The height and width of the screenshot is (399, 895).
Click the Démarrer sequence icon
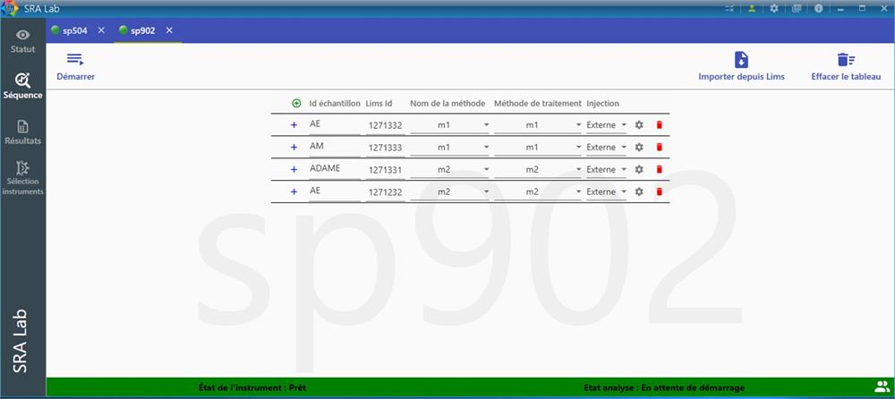tap(75, 60)
